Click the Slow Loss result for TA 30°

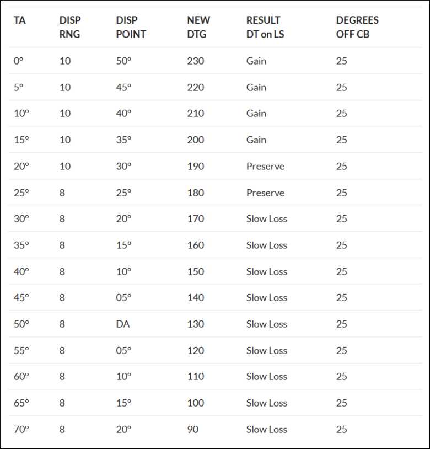point(266,218)
